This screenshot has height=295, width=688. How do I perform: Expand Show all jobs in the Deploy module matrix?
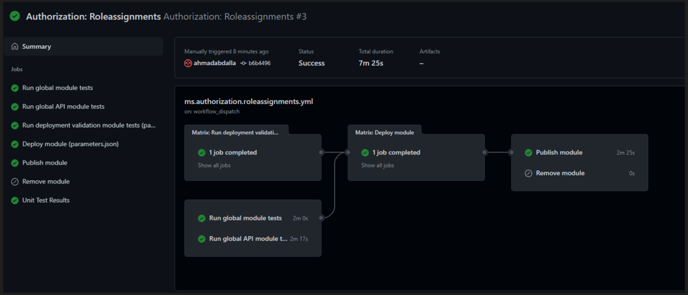378,165
